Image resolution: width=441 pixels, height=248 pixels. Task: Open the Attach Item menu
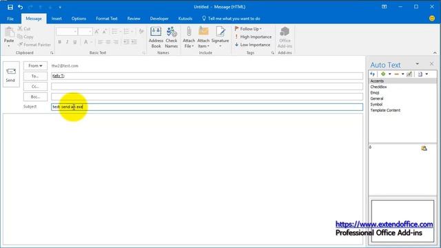(203, 37)
